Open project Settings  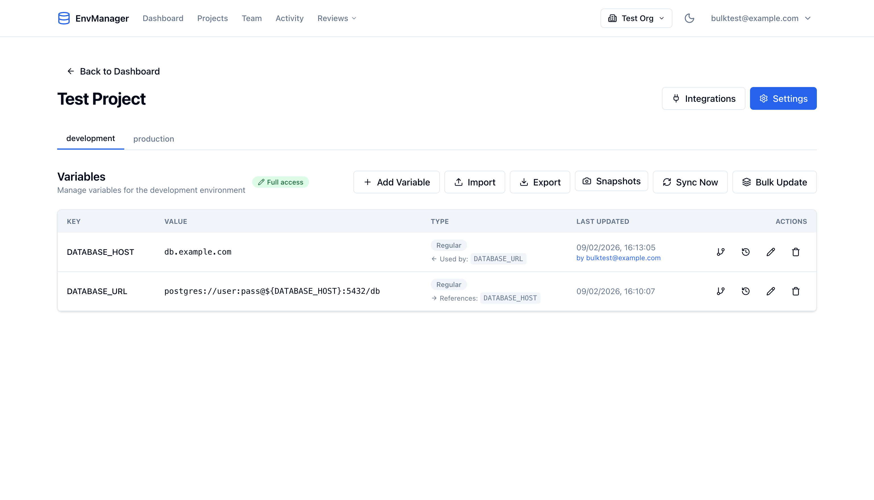(x=783, y=99)
